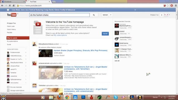Open League of Legends taskbar icon
Screen dimensions: 178x100
[132, 97]
